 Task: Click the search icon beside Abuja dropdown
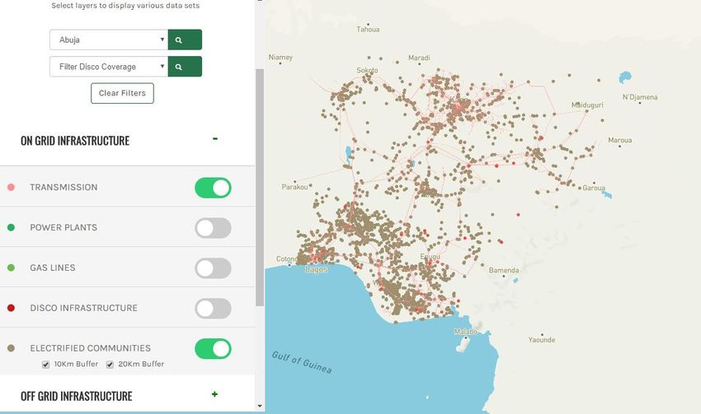pos(185,40)
